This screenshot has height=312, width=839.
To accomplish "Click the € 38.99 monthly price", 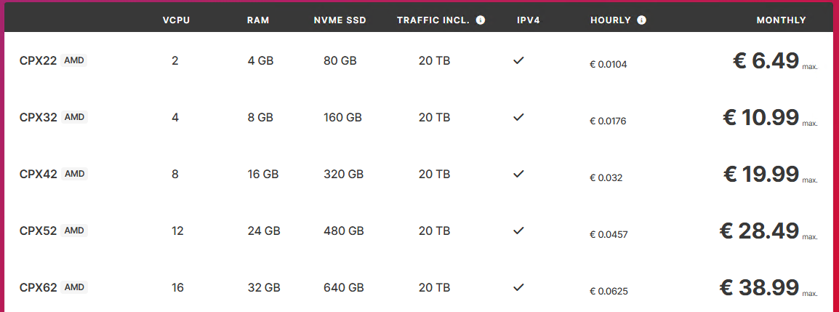I will [x=759, y=287].
